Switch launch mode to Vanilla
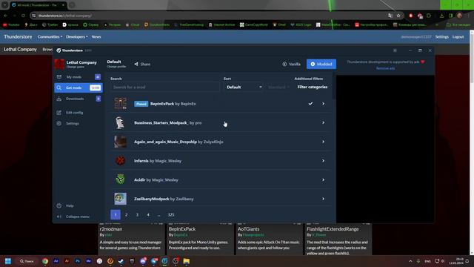 point(291,65)
